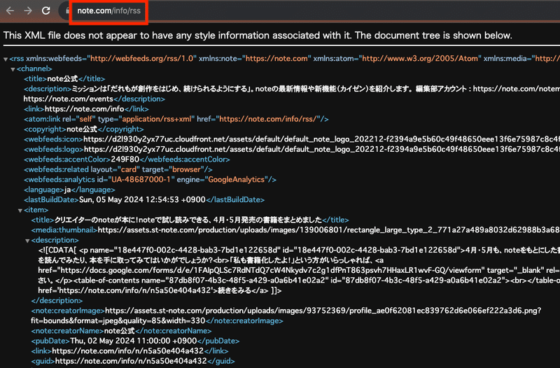This screenshot has height=368, width=560.
Task: Select 'application/rss+xml' type attribute
Action: 157,119
